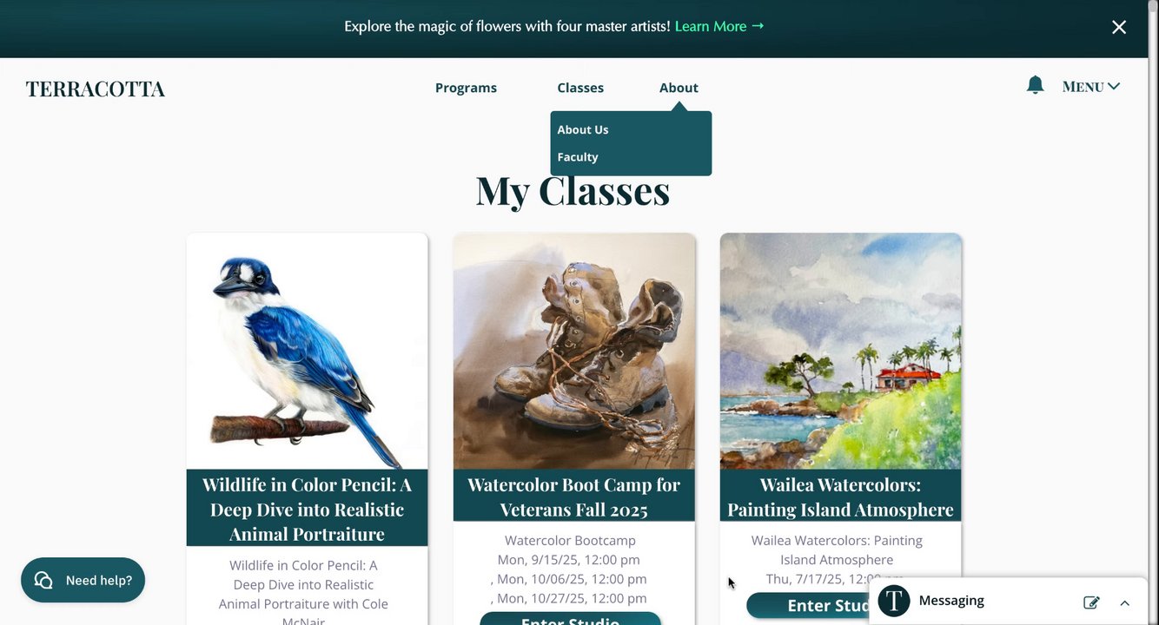
Task: Open the notifications bell icon
Action: click(1035, 85)
